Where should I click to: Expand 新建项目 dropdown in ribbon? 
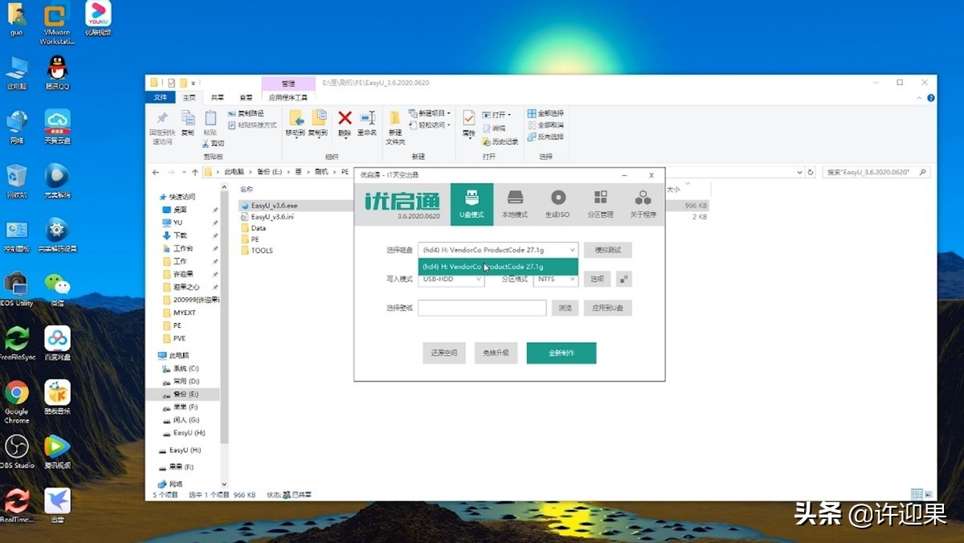point(430,113)
